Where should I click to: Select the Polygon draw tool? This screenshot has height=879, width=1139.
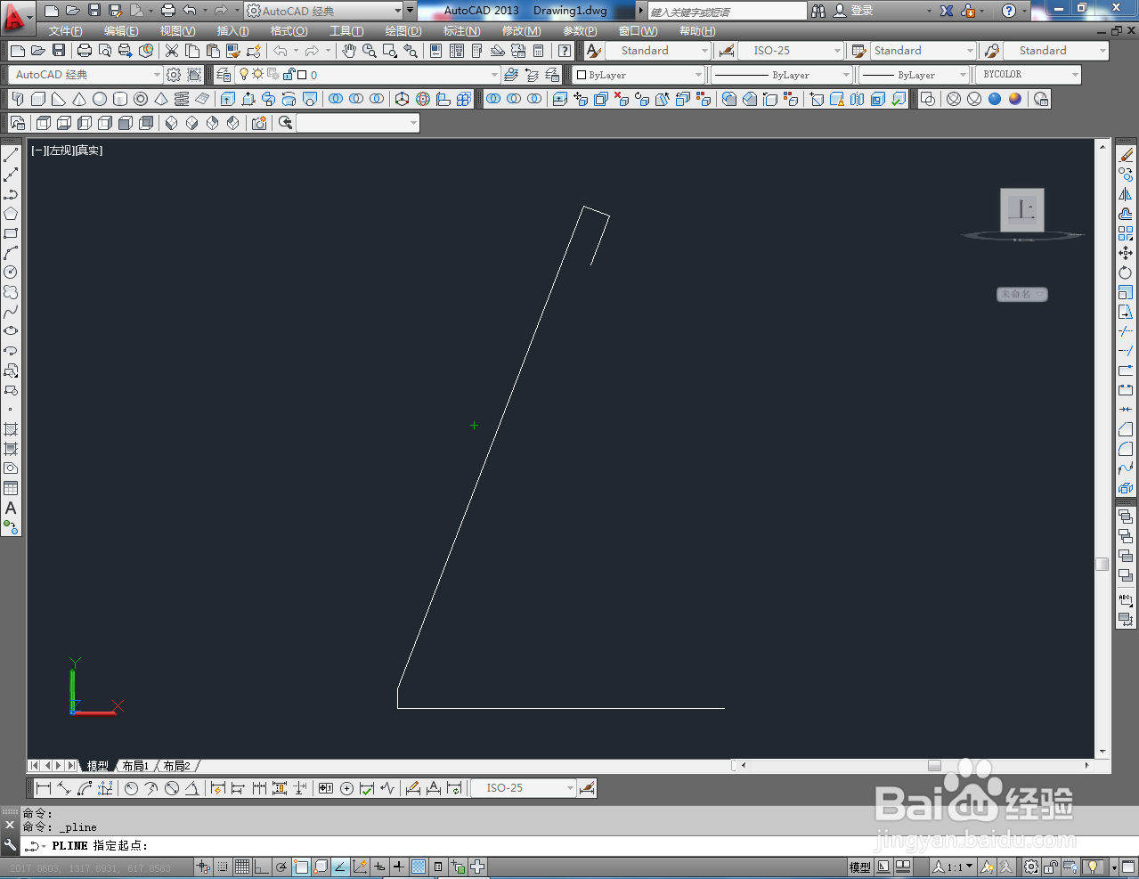[x=11, y=214]
